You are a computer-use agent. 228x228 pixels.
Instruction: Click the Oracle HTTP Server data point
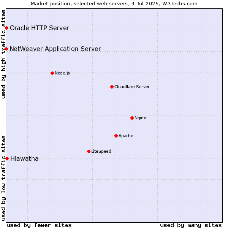coord(7,28)
